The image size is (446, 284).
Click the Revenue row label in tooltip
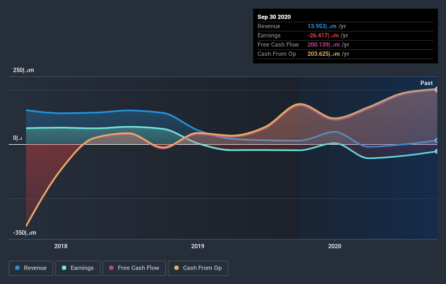point(269,26)
